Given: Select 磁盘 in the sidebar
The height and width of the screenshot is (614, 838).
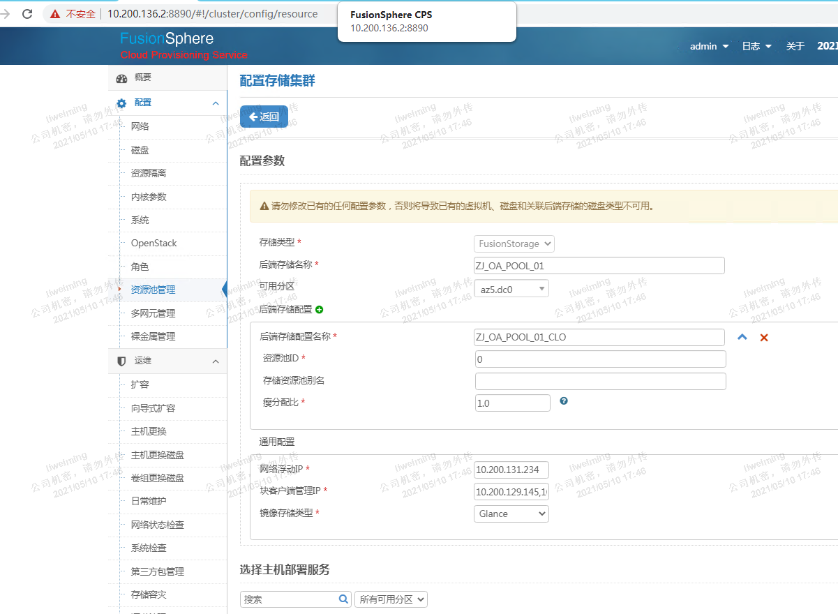Looking at the screenshot, I should coord(140,150).
